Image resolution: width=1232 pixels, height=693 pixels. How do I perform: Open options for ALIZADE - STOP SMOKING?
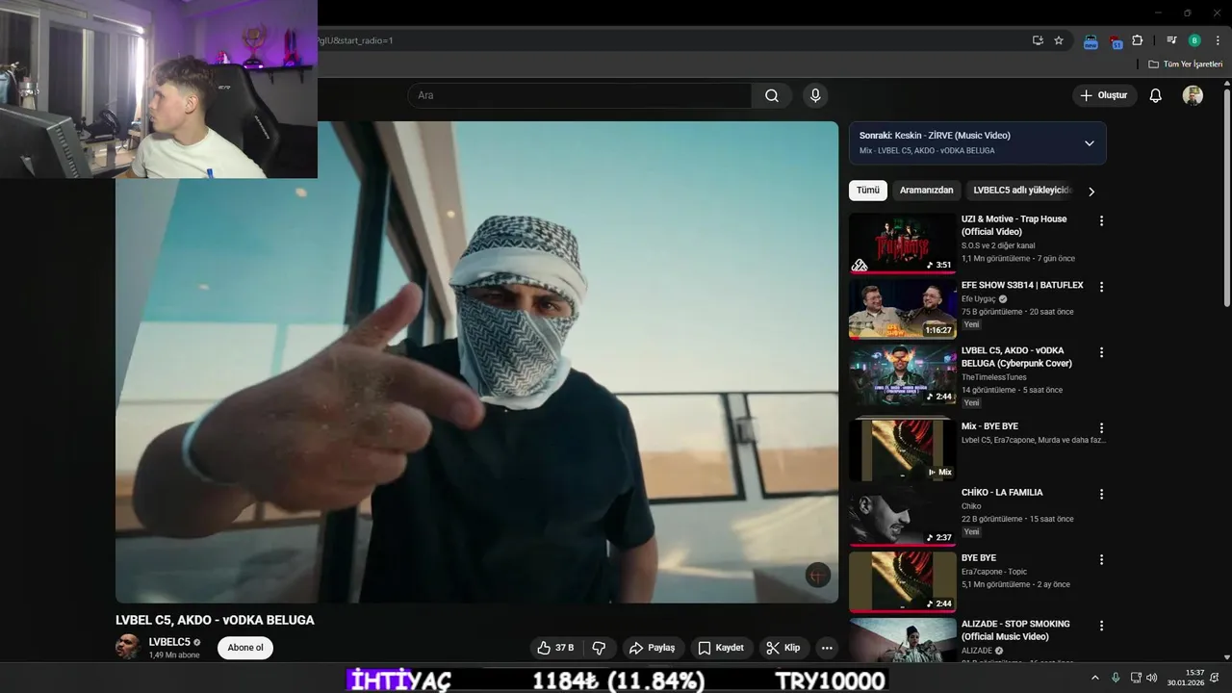(x=1101, y=626)
